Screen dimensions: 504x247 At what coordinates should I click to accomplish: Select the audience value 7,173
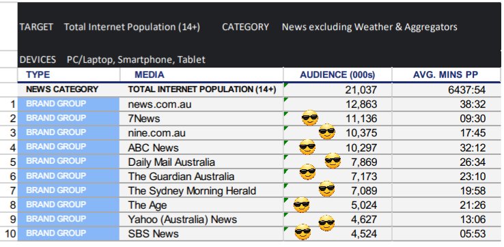tap(364, 177)
